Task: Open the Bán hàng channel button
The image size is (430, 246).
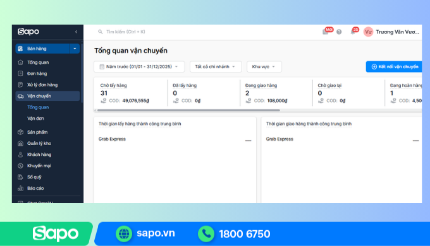Action: click(x=42, y=49)
